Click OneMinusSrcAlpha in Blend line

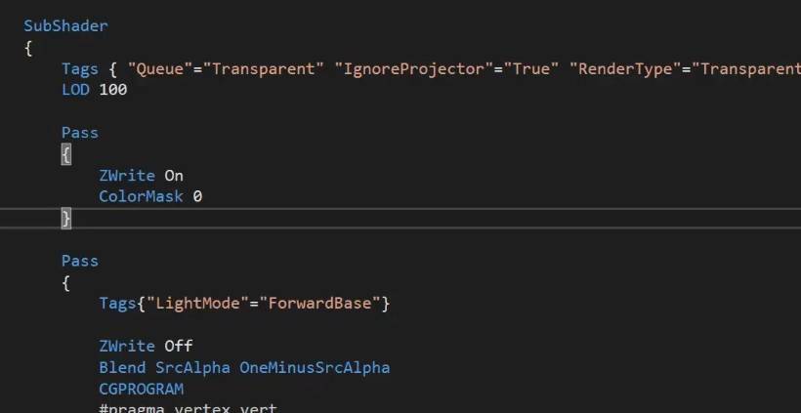(315, 367)
